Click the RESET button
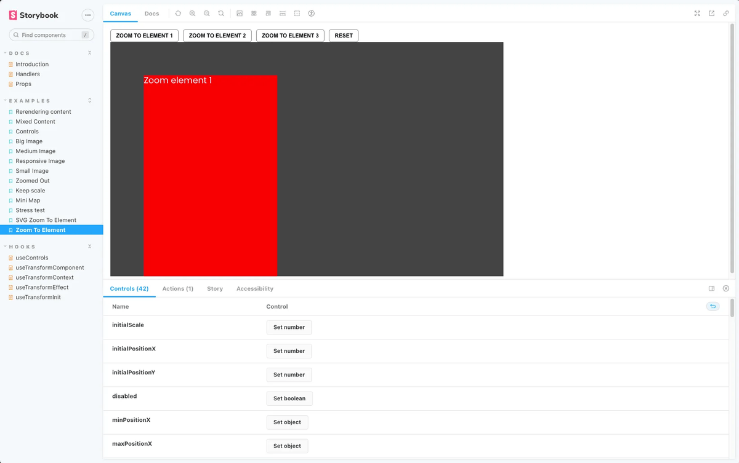 pyautogui.click(x=344, y=36)
